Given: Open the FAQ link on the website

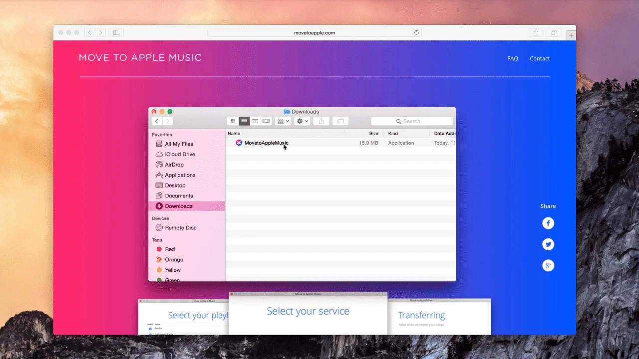Looking at the screenshot, I should 513,58.
